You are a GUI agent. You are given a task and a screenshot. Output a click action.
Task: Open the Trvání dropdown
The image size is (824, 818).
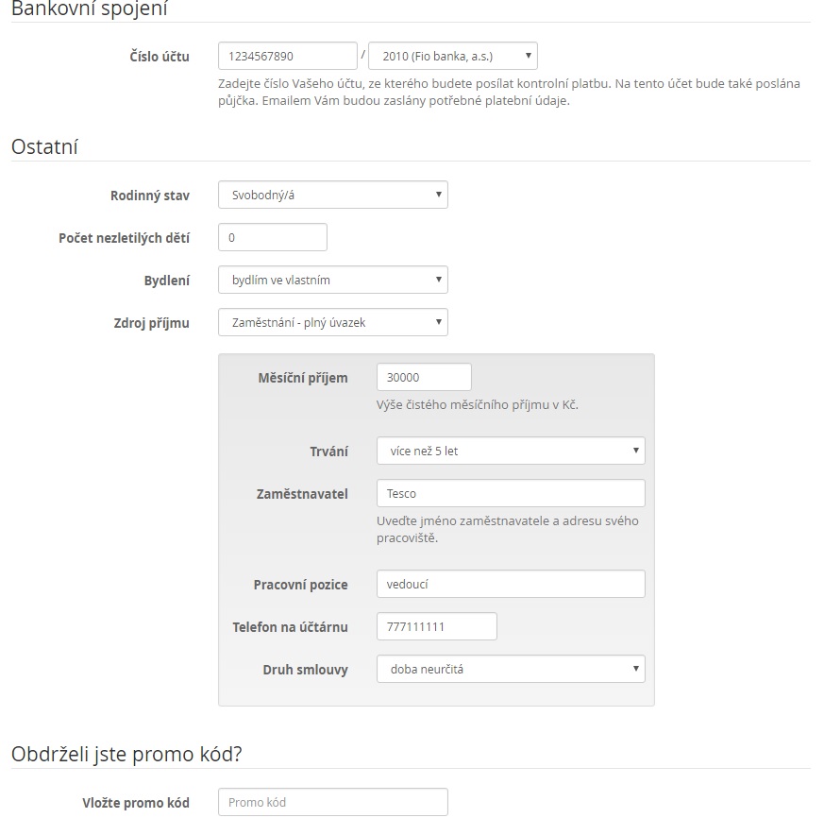tap(511, 451)
